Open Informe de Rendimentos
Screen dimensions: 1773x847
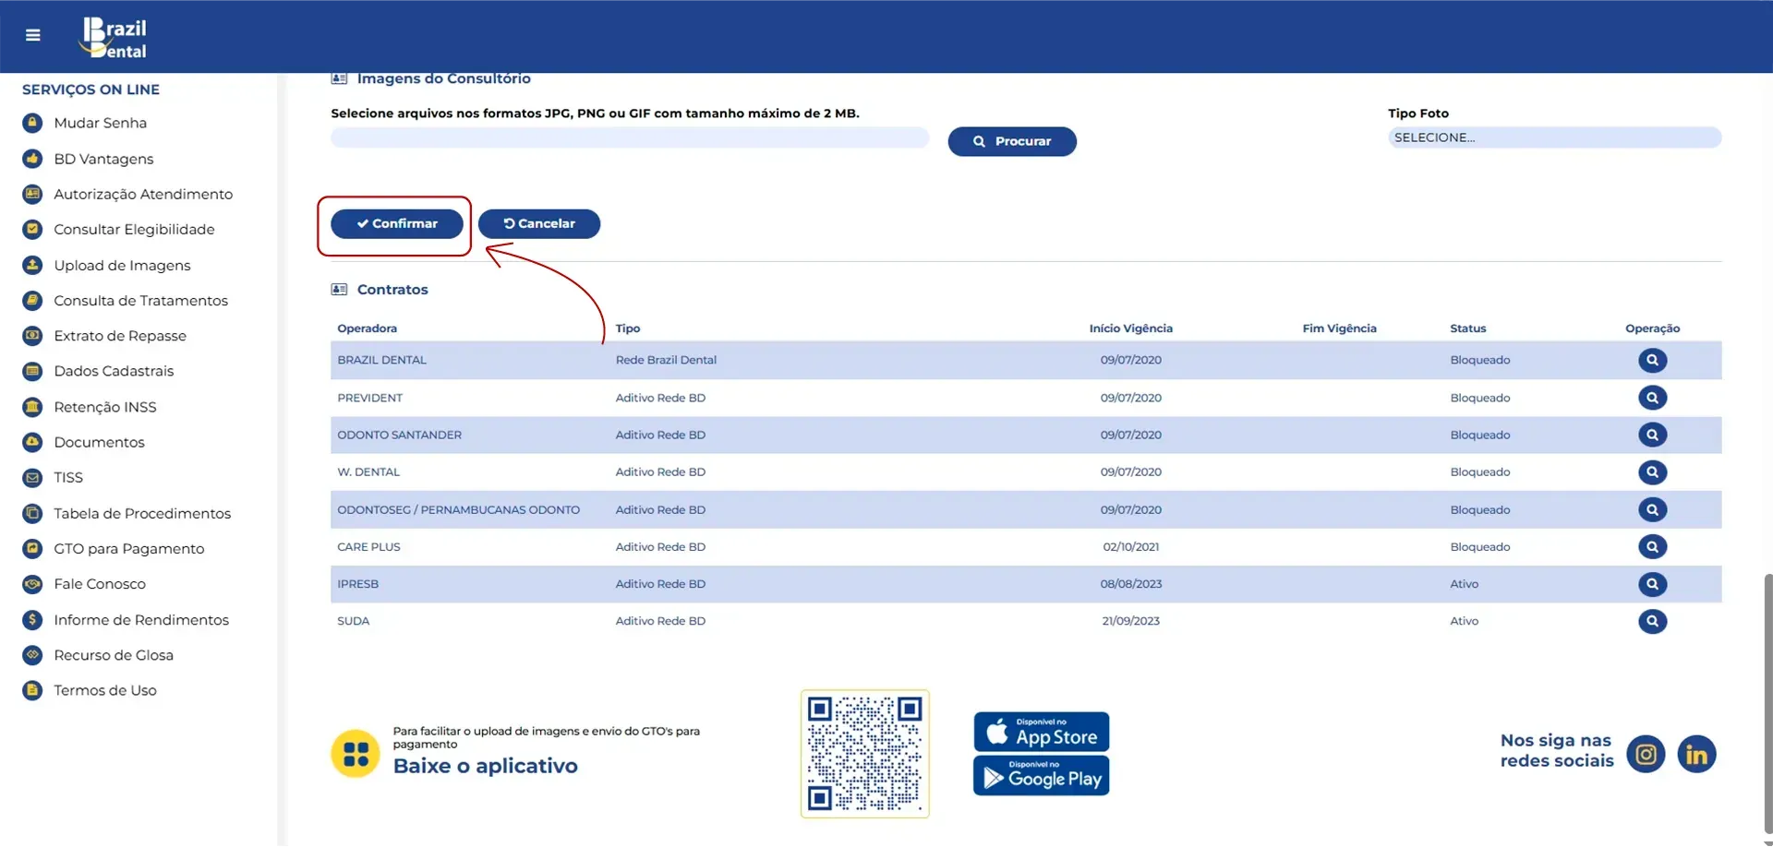click(x=141, y=620)
